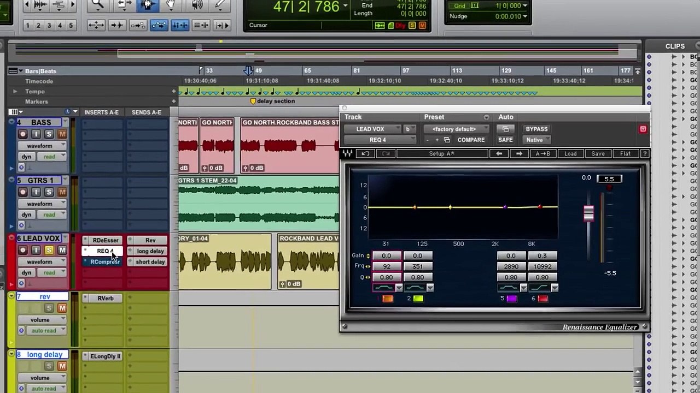Select the Pencil tool
Screen dimensions: 700x393
click(220, 4)
